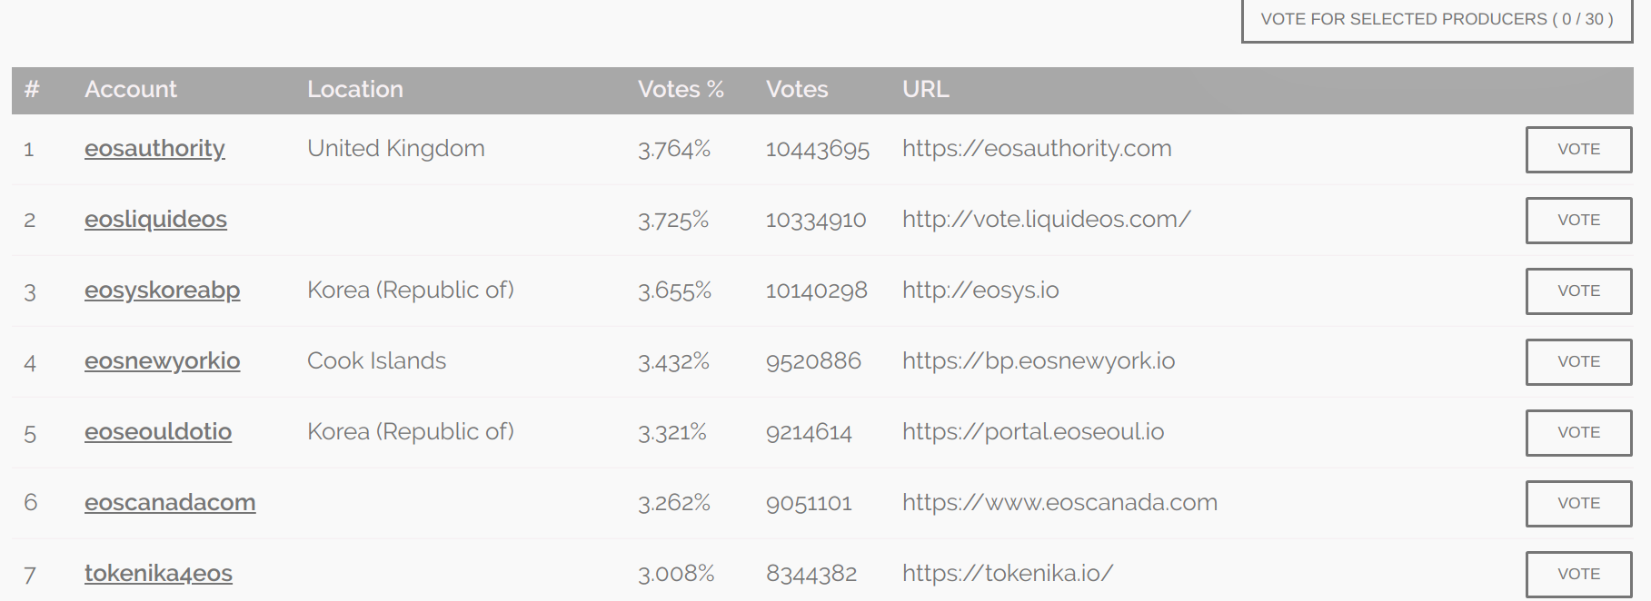Open the eosyskoreabp account link
1651x601 pixels.
pyautogui.click(x=162, y=291)
